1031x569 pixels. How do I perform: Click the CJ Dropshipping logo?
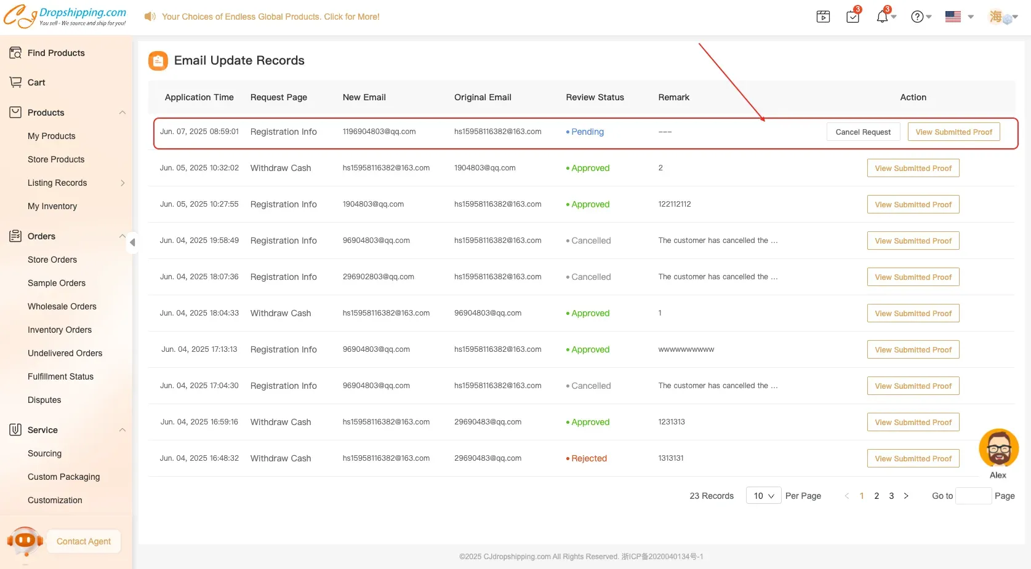click(x=65, y=17)
